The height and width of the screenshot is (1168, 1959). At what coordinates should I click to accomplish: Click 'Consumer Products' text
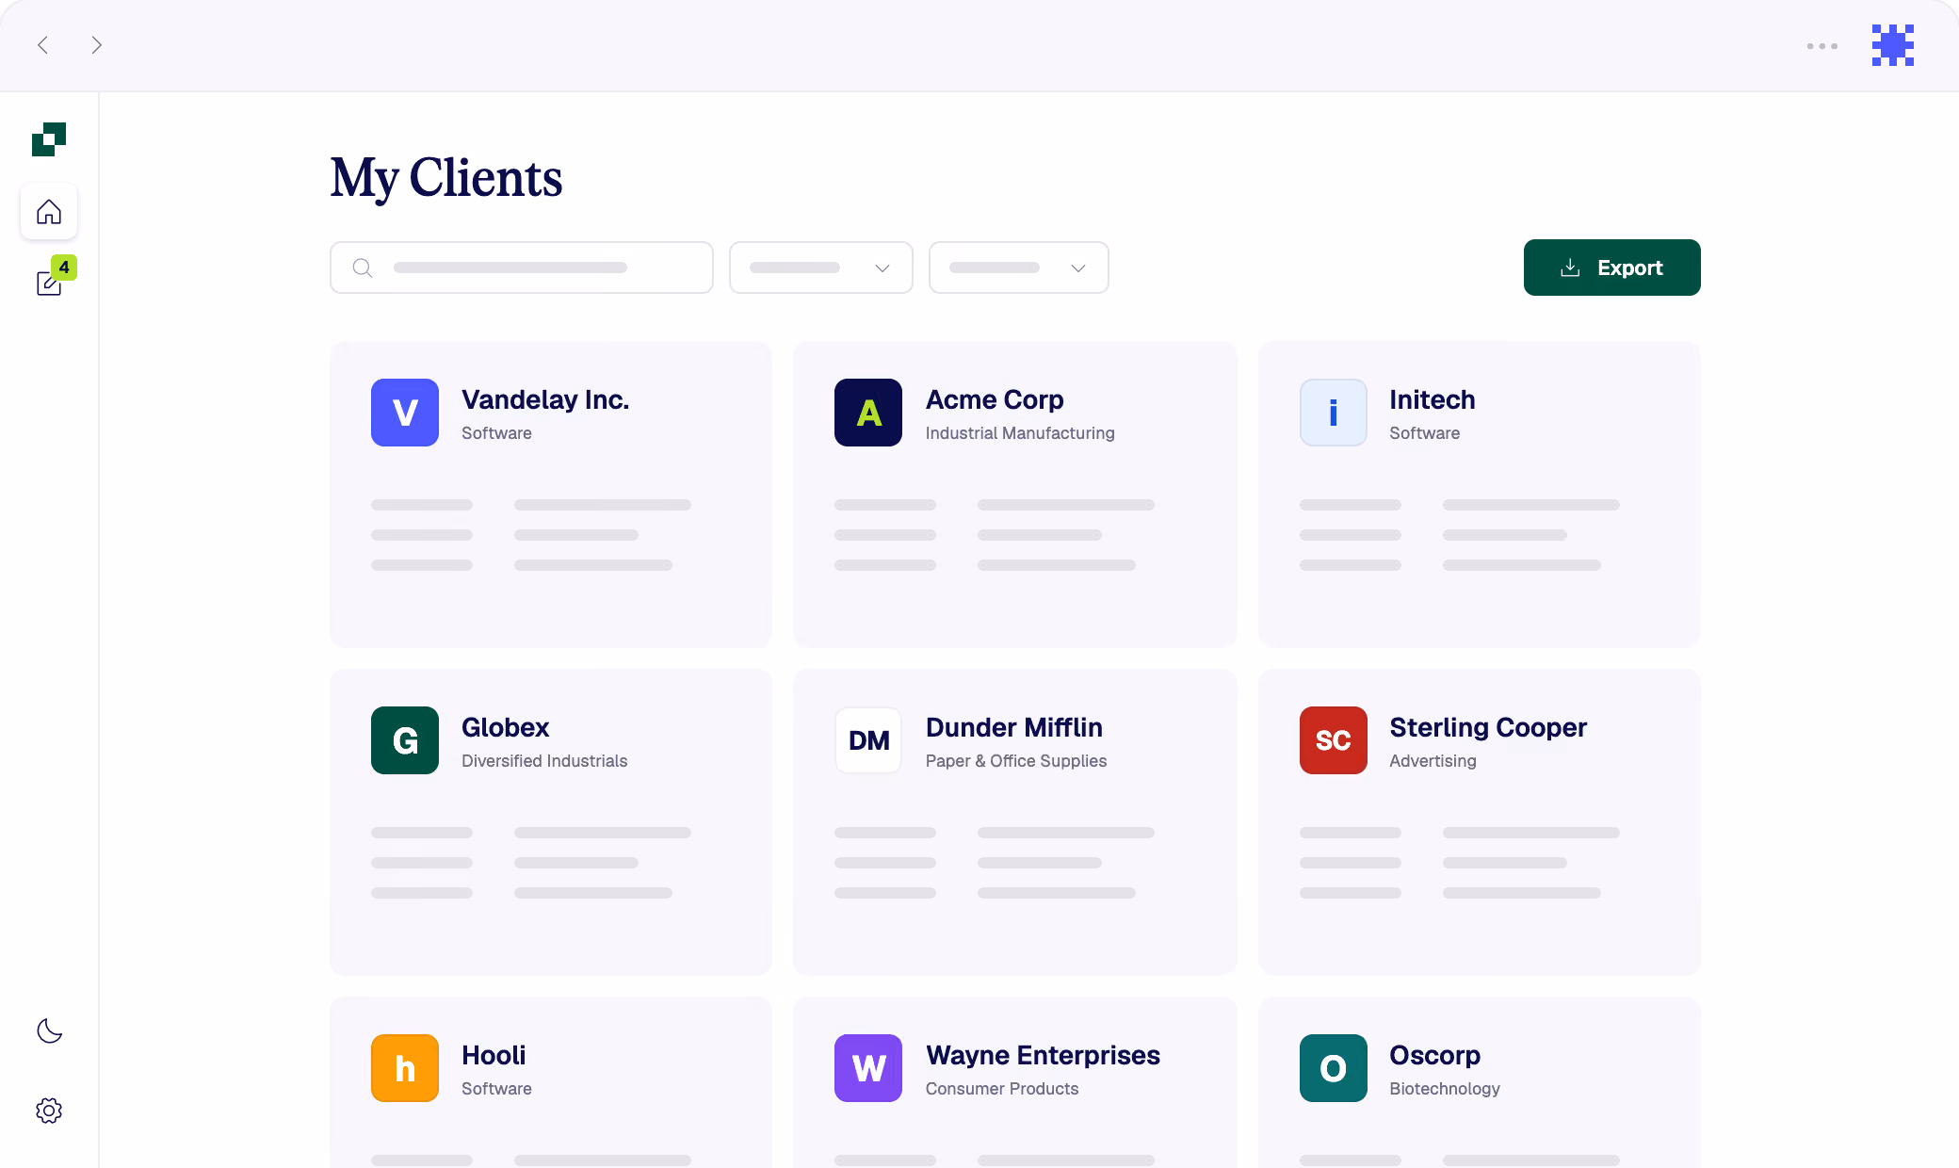pyautogui.click(x=1002, y=1089)
